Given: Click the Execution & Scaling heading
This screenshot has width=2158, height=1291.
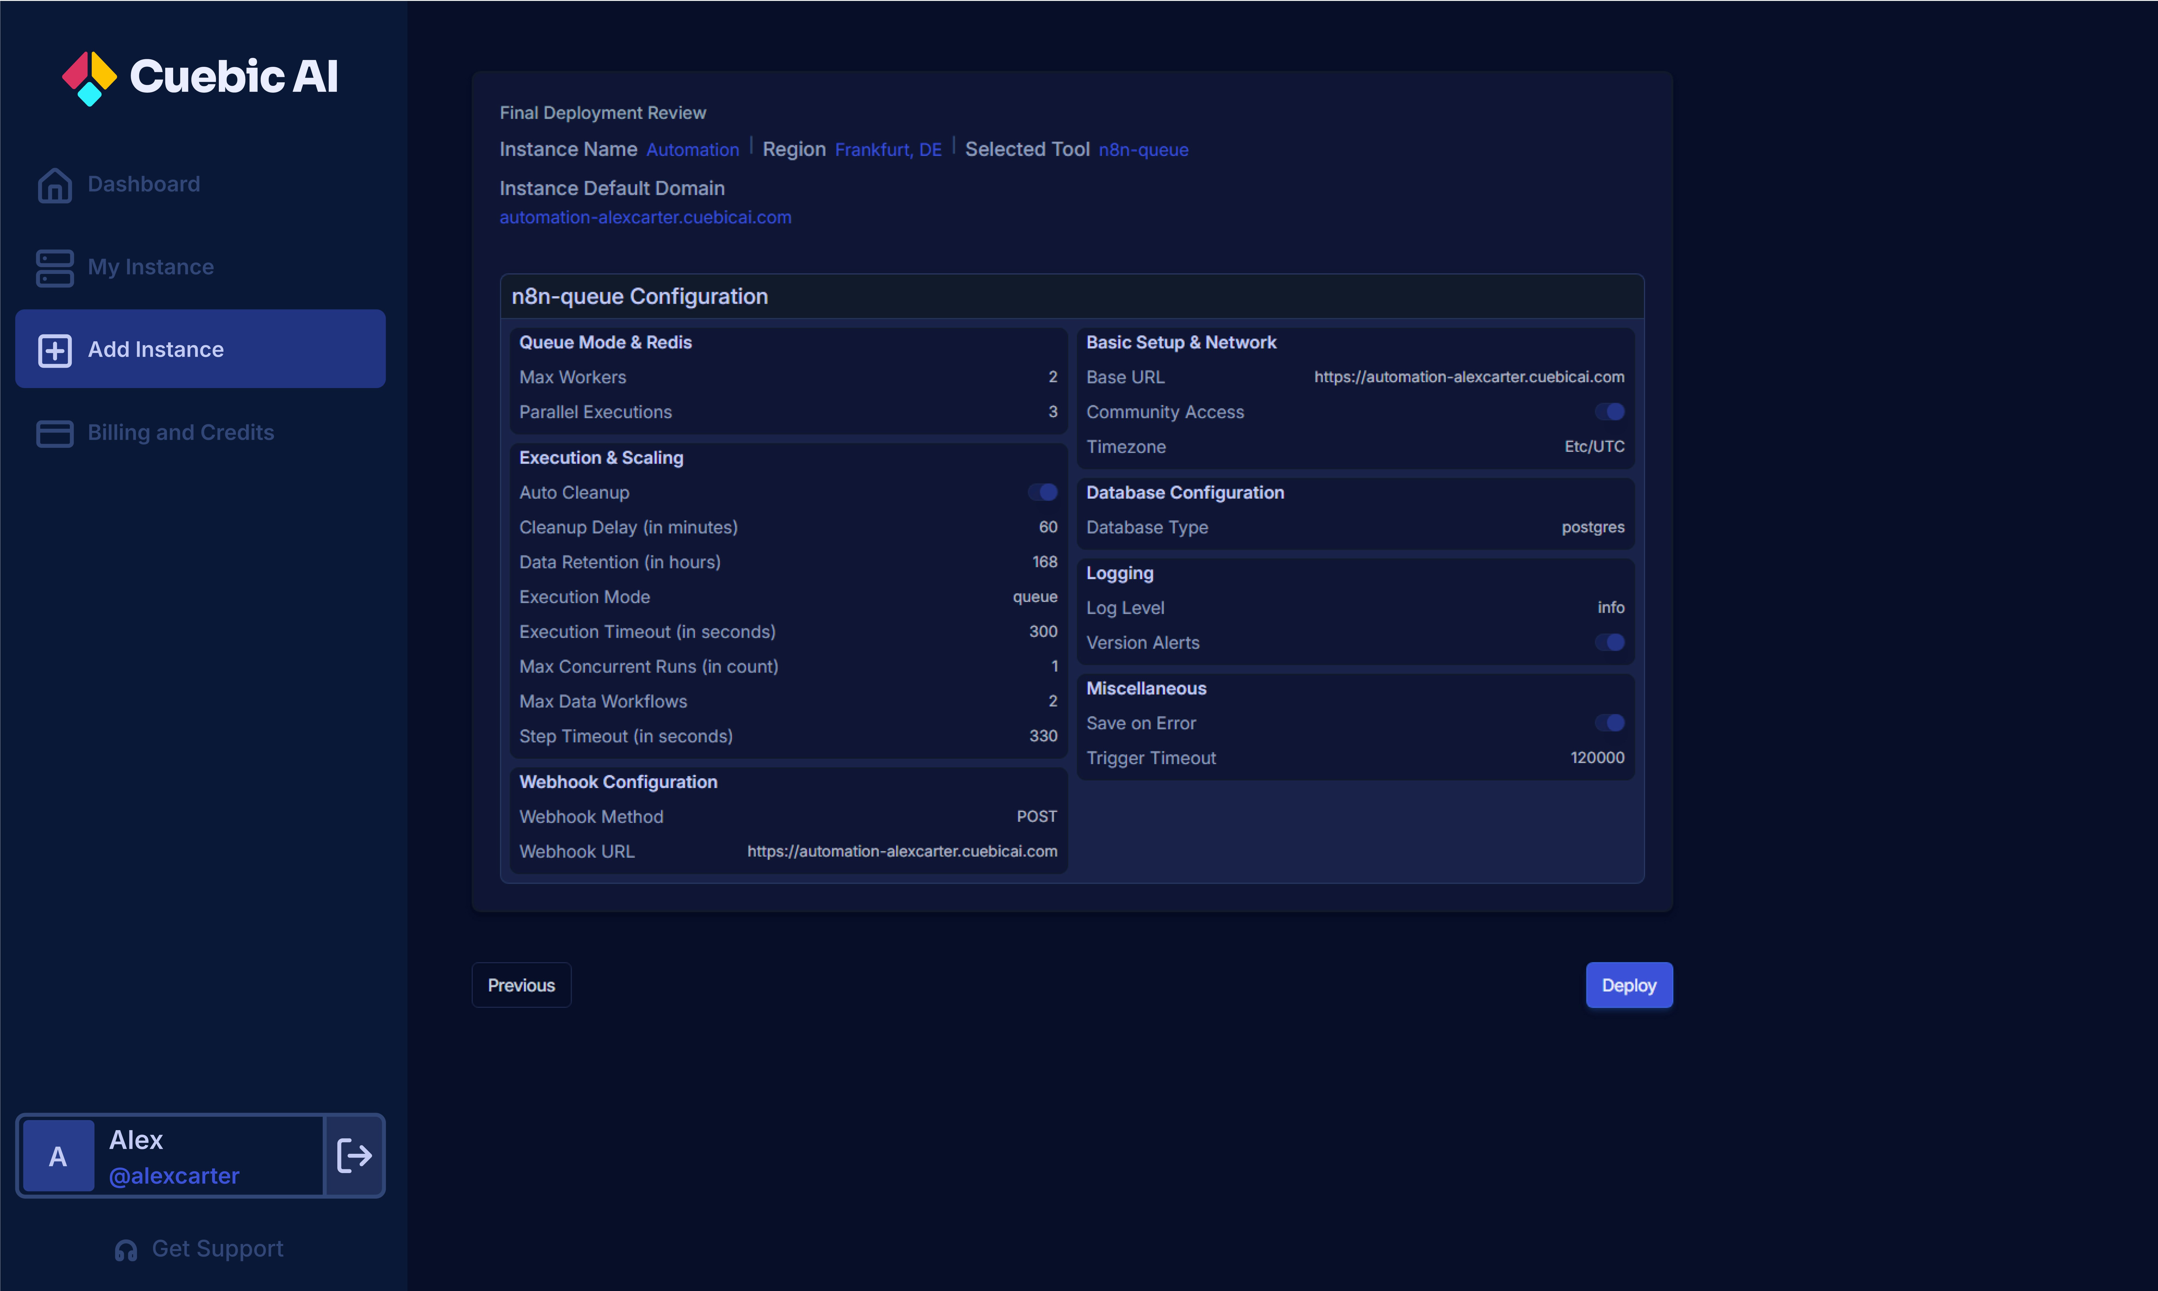Looking at the screenshot, I should coord(601,458).
